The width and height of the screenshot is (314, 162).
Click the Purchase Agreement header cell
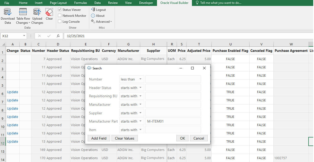pos(291,51)
